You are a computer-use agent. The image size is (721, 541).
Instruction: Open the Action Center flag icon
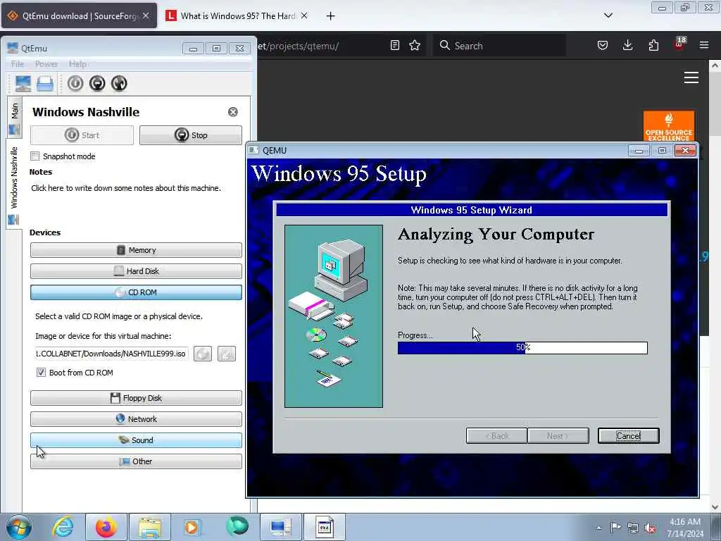click(x=615, y=527)
